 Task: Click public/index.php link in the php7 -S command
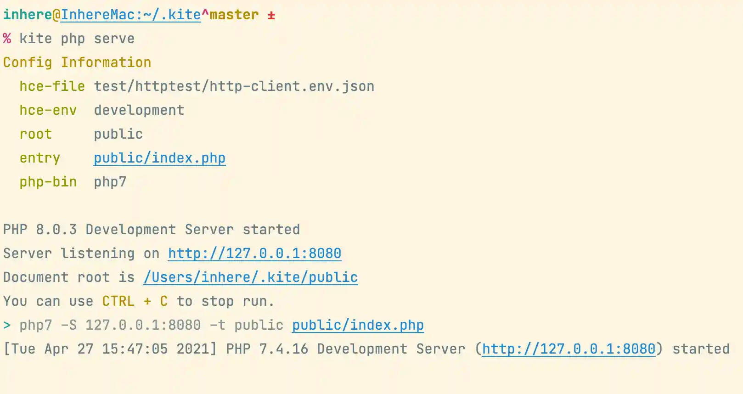click(x=358, y=325)
